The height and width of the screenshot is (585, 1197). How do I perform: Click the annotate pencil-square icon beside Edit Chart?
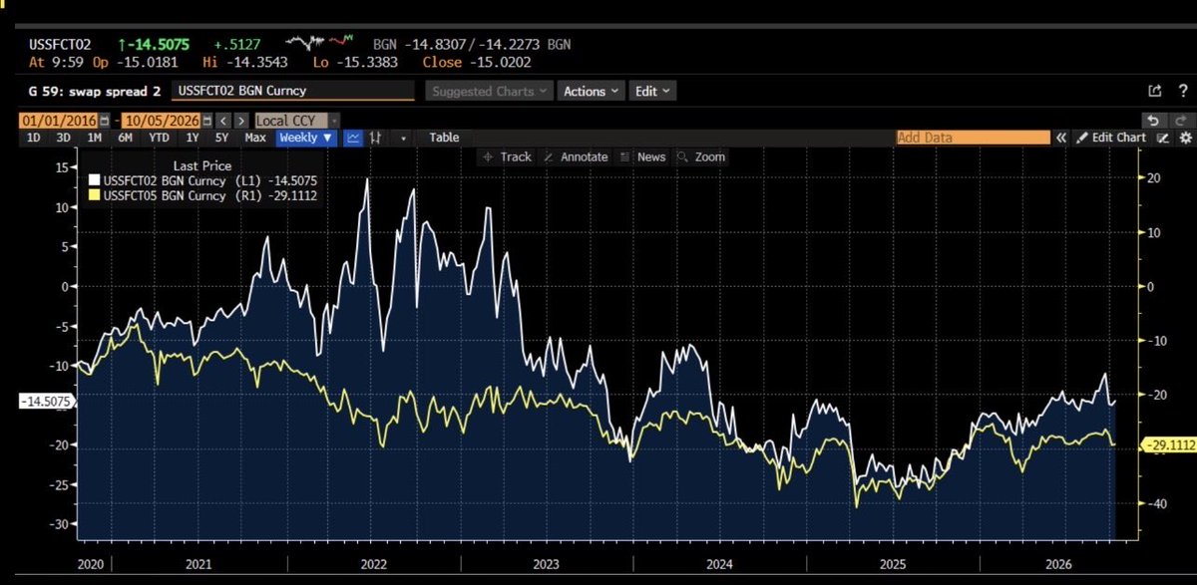1162,138
